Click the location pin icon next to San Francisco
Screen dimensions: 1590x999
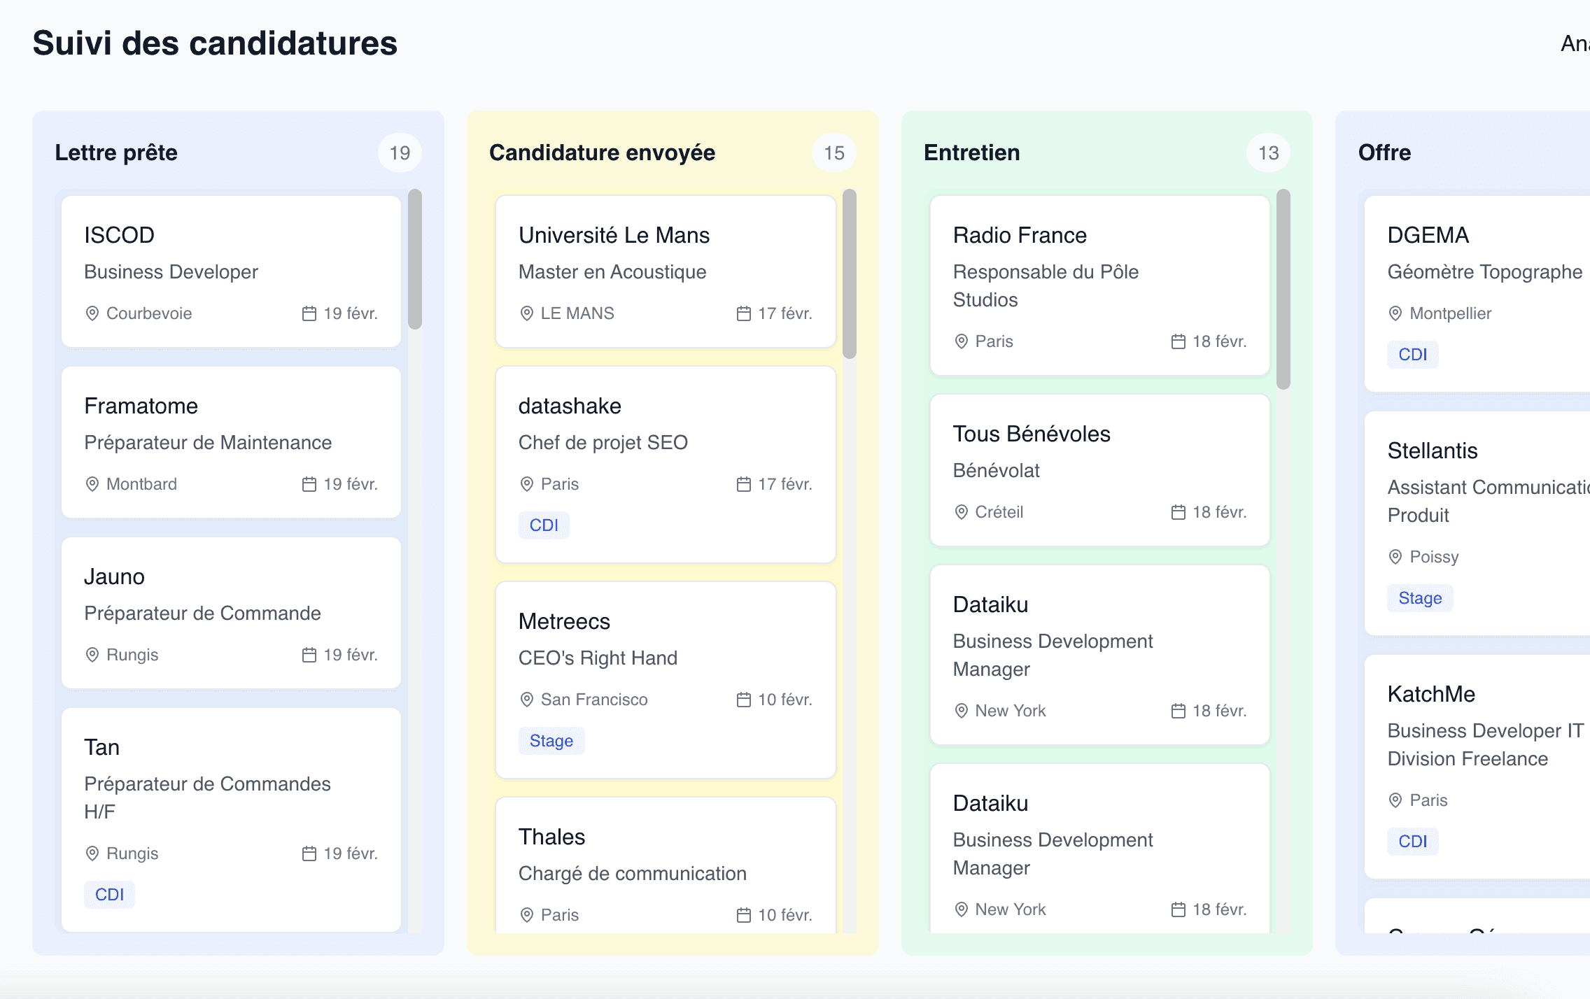click(x=526, y=700)
